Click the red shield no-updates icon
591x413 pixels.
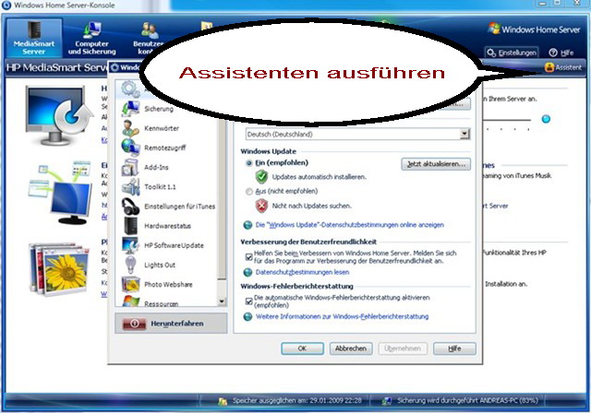[261, 206]
